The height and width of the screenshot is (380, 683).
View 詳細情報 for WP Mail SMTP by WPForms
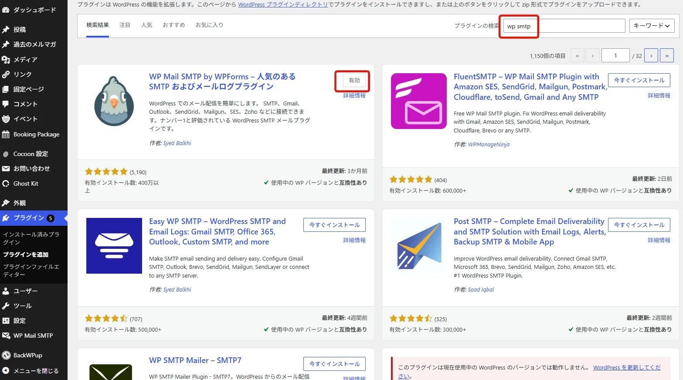coord(354,96)
